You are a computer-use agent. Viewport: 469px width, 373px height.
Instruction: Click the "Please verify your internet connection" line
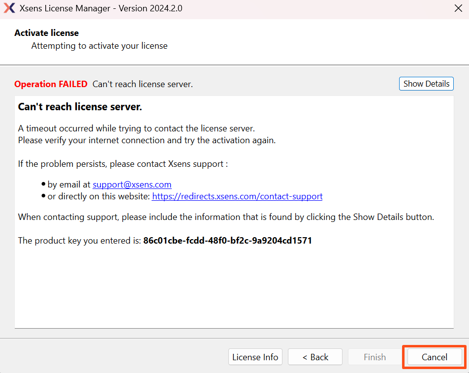tap(147, 140)
